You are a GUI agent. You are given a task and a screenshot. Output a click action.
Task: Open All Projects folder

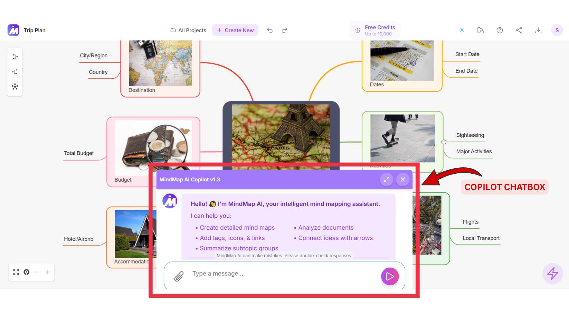(188, 30)
